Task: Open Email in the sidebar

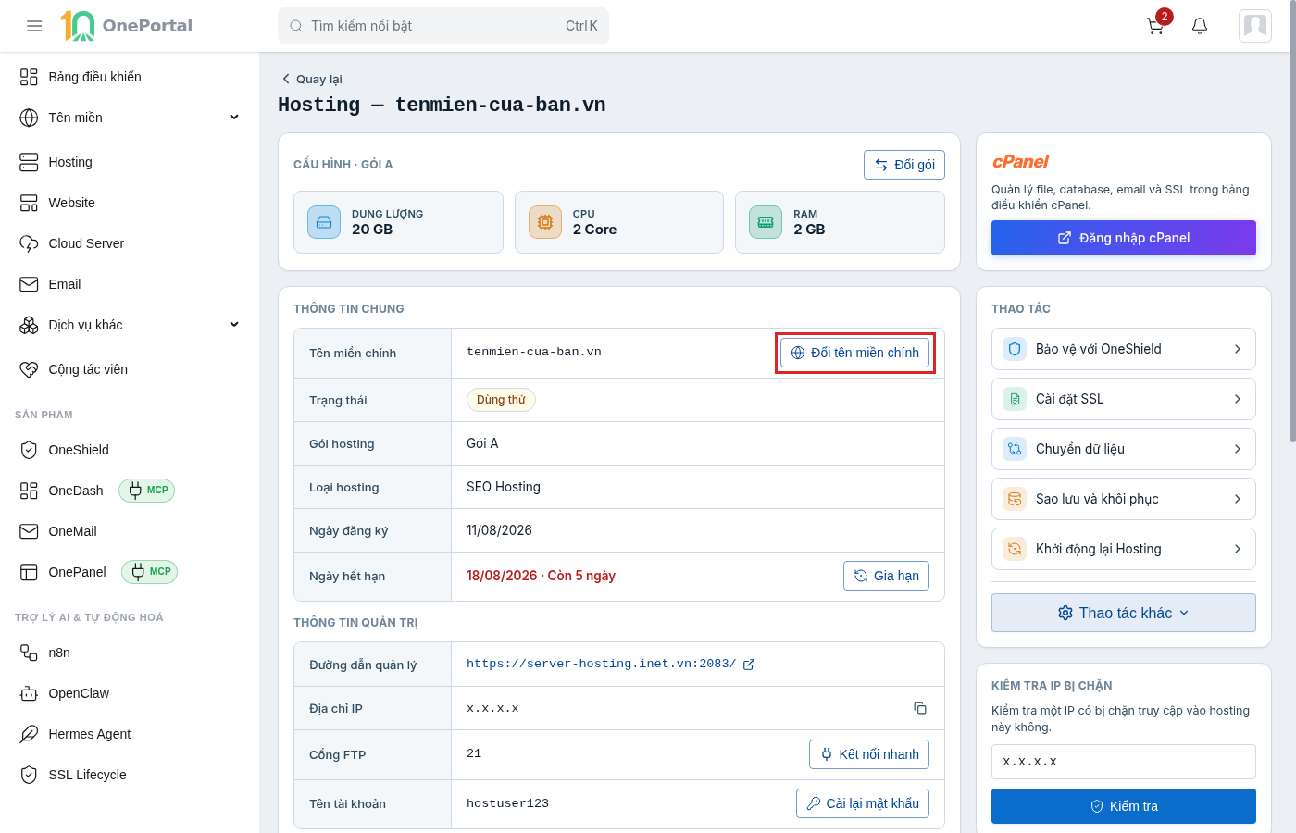Action: pos(130,284)
